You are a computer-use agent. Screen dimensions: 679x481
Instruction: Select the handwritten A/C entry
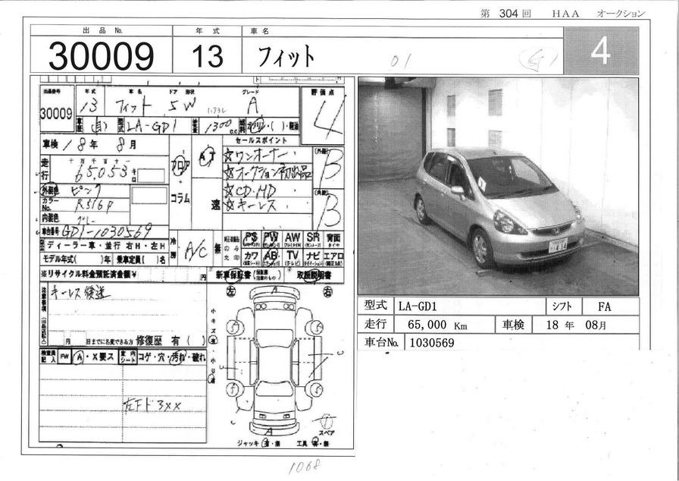point(196,249)
